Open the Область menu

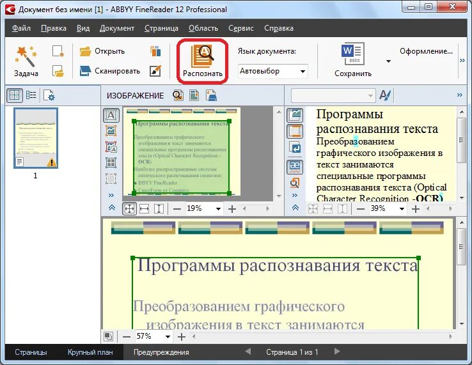pos(203,28)
